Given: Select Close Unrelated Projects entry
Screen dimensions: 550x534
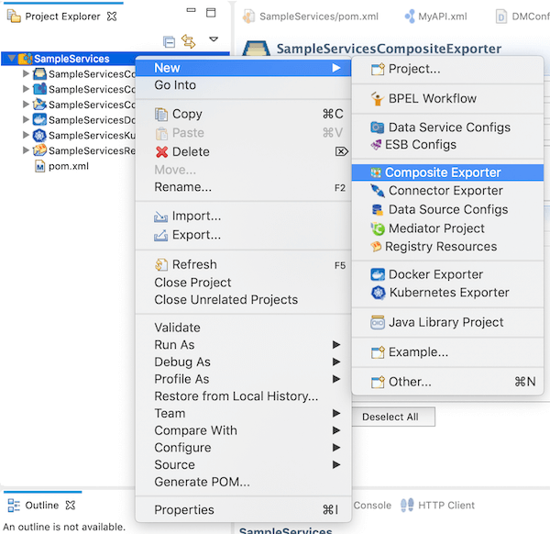Looking at the screenshot, I should pyautogui.click(x=243, y=299).
